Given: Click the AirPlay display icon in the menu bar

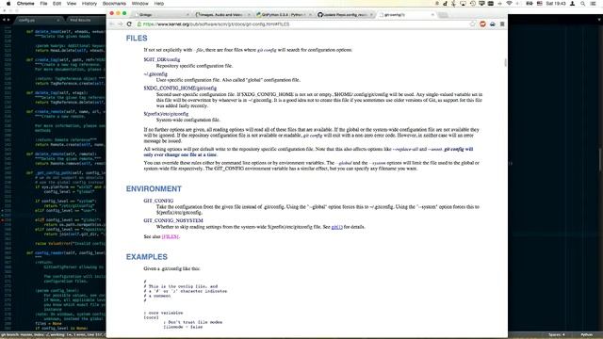Looking at the screenshot, I should click(x=463, y=4).
